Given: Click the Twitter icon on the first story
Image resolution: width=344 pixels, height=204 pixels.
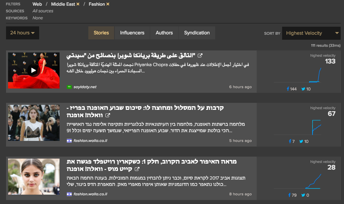Looking at the screenshot, I should [x=303, y=89].
